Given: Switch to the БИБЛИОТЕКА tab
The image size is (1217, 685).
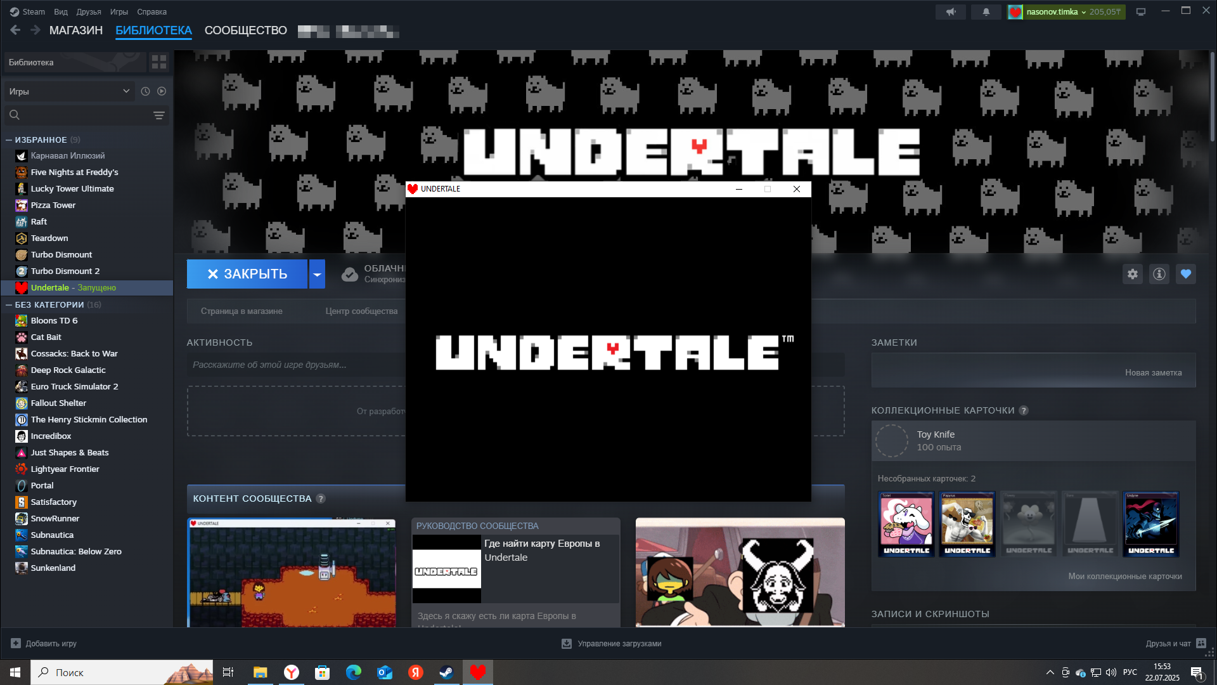Looking at the screenshot, I should pos(153,30).
